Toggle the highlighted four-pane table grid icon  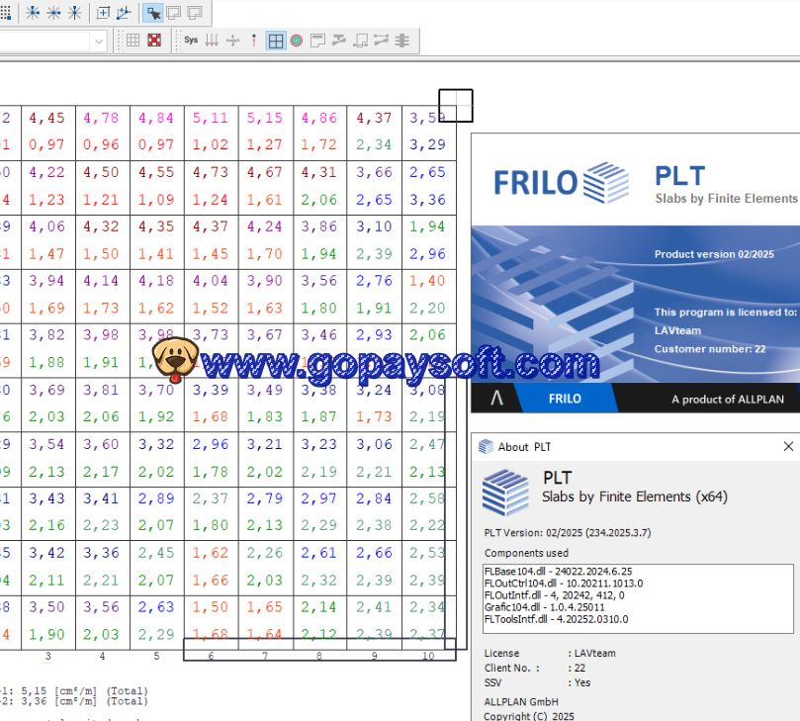pos(276,41)
